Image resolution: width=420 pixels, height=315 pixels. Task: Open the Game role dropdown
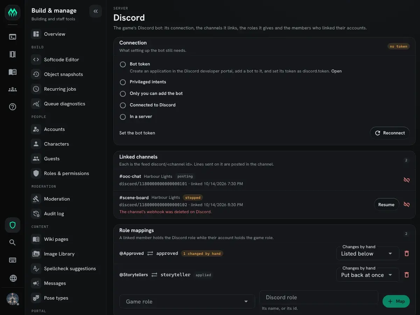point(187,301)
